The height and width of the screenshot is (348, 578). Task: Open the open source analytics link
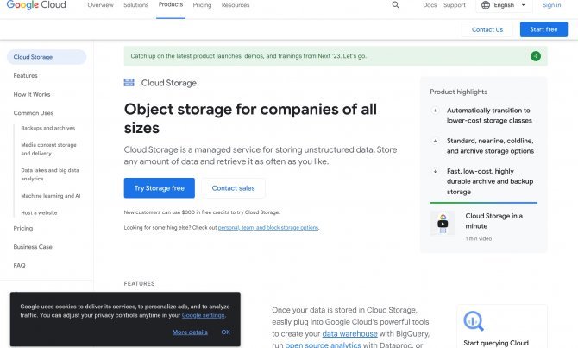coord(323,345)
